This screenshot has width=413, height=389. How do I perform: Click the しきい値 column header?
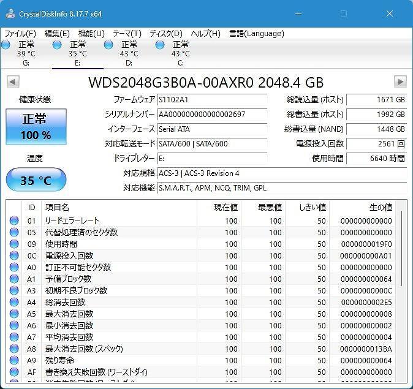(x=308, y=208)
